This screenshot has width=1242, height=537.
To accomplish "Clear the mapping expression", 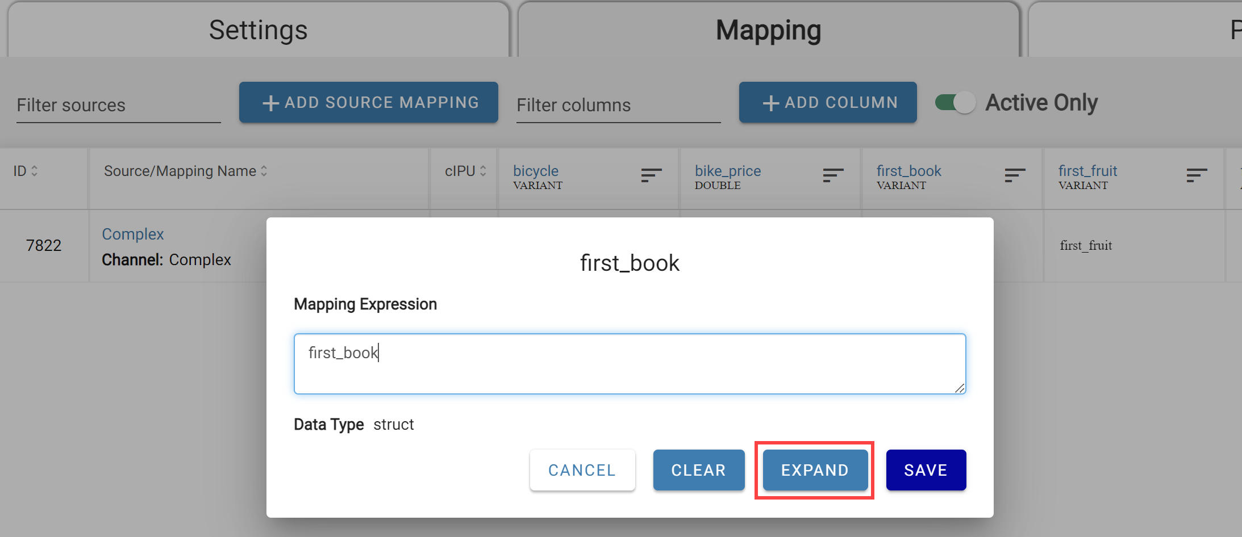I will [x=698, y=470].
